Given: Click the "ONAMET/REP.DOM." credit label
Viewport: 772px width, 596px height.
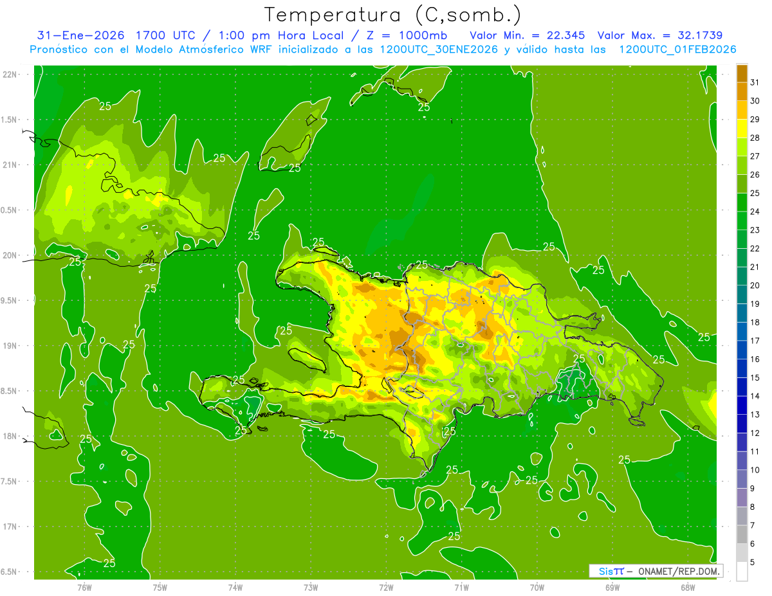Looking at the screenshot, I should pyautogui.click(x=679, y=571).
